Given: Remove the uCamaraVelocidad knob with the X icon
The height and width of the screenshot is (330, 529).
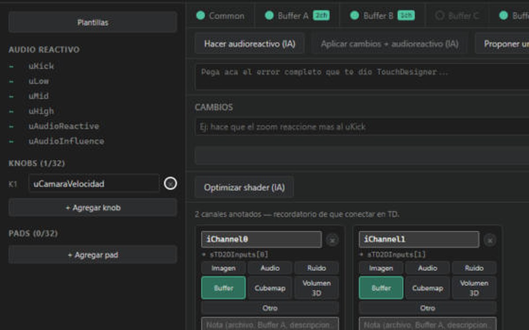Looking at the screenshot, I should [x=170, y=183].
